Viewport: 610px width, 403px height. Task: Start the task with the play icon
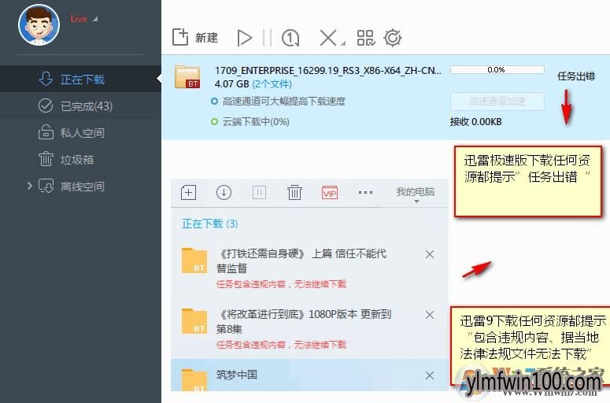244,38
